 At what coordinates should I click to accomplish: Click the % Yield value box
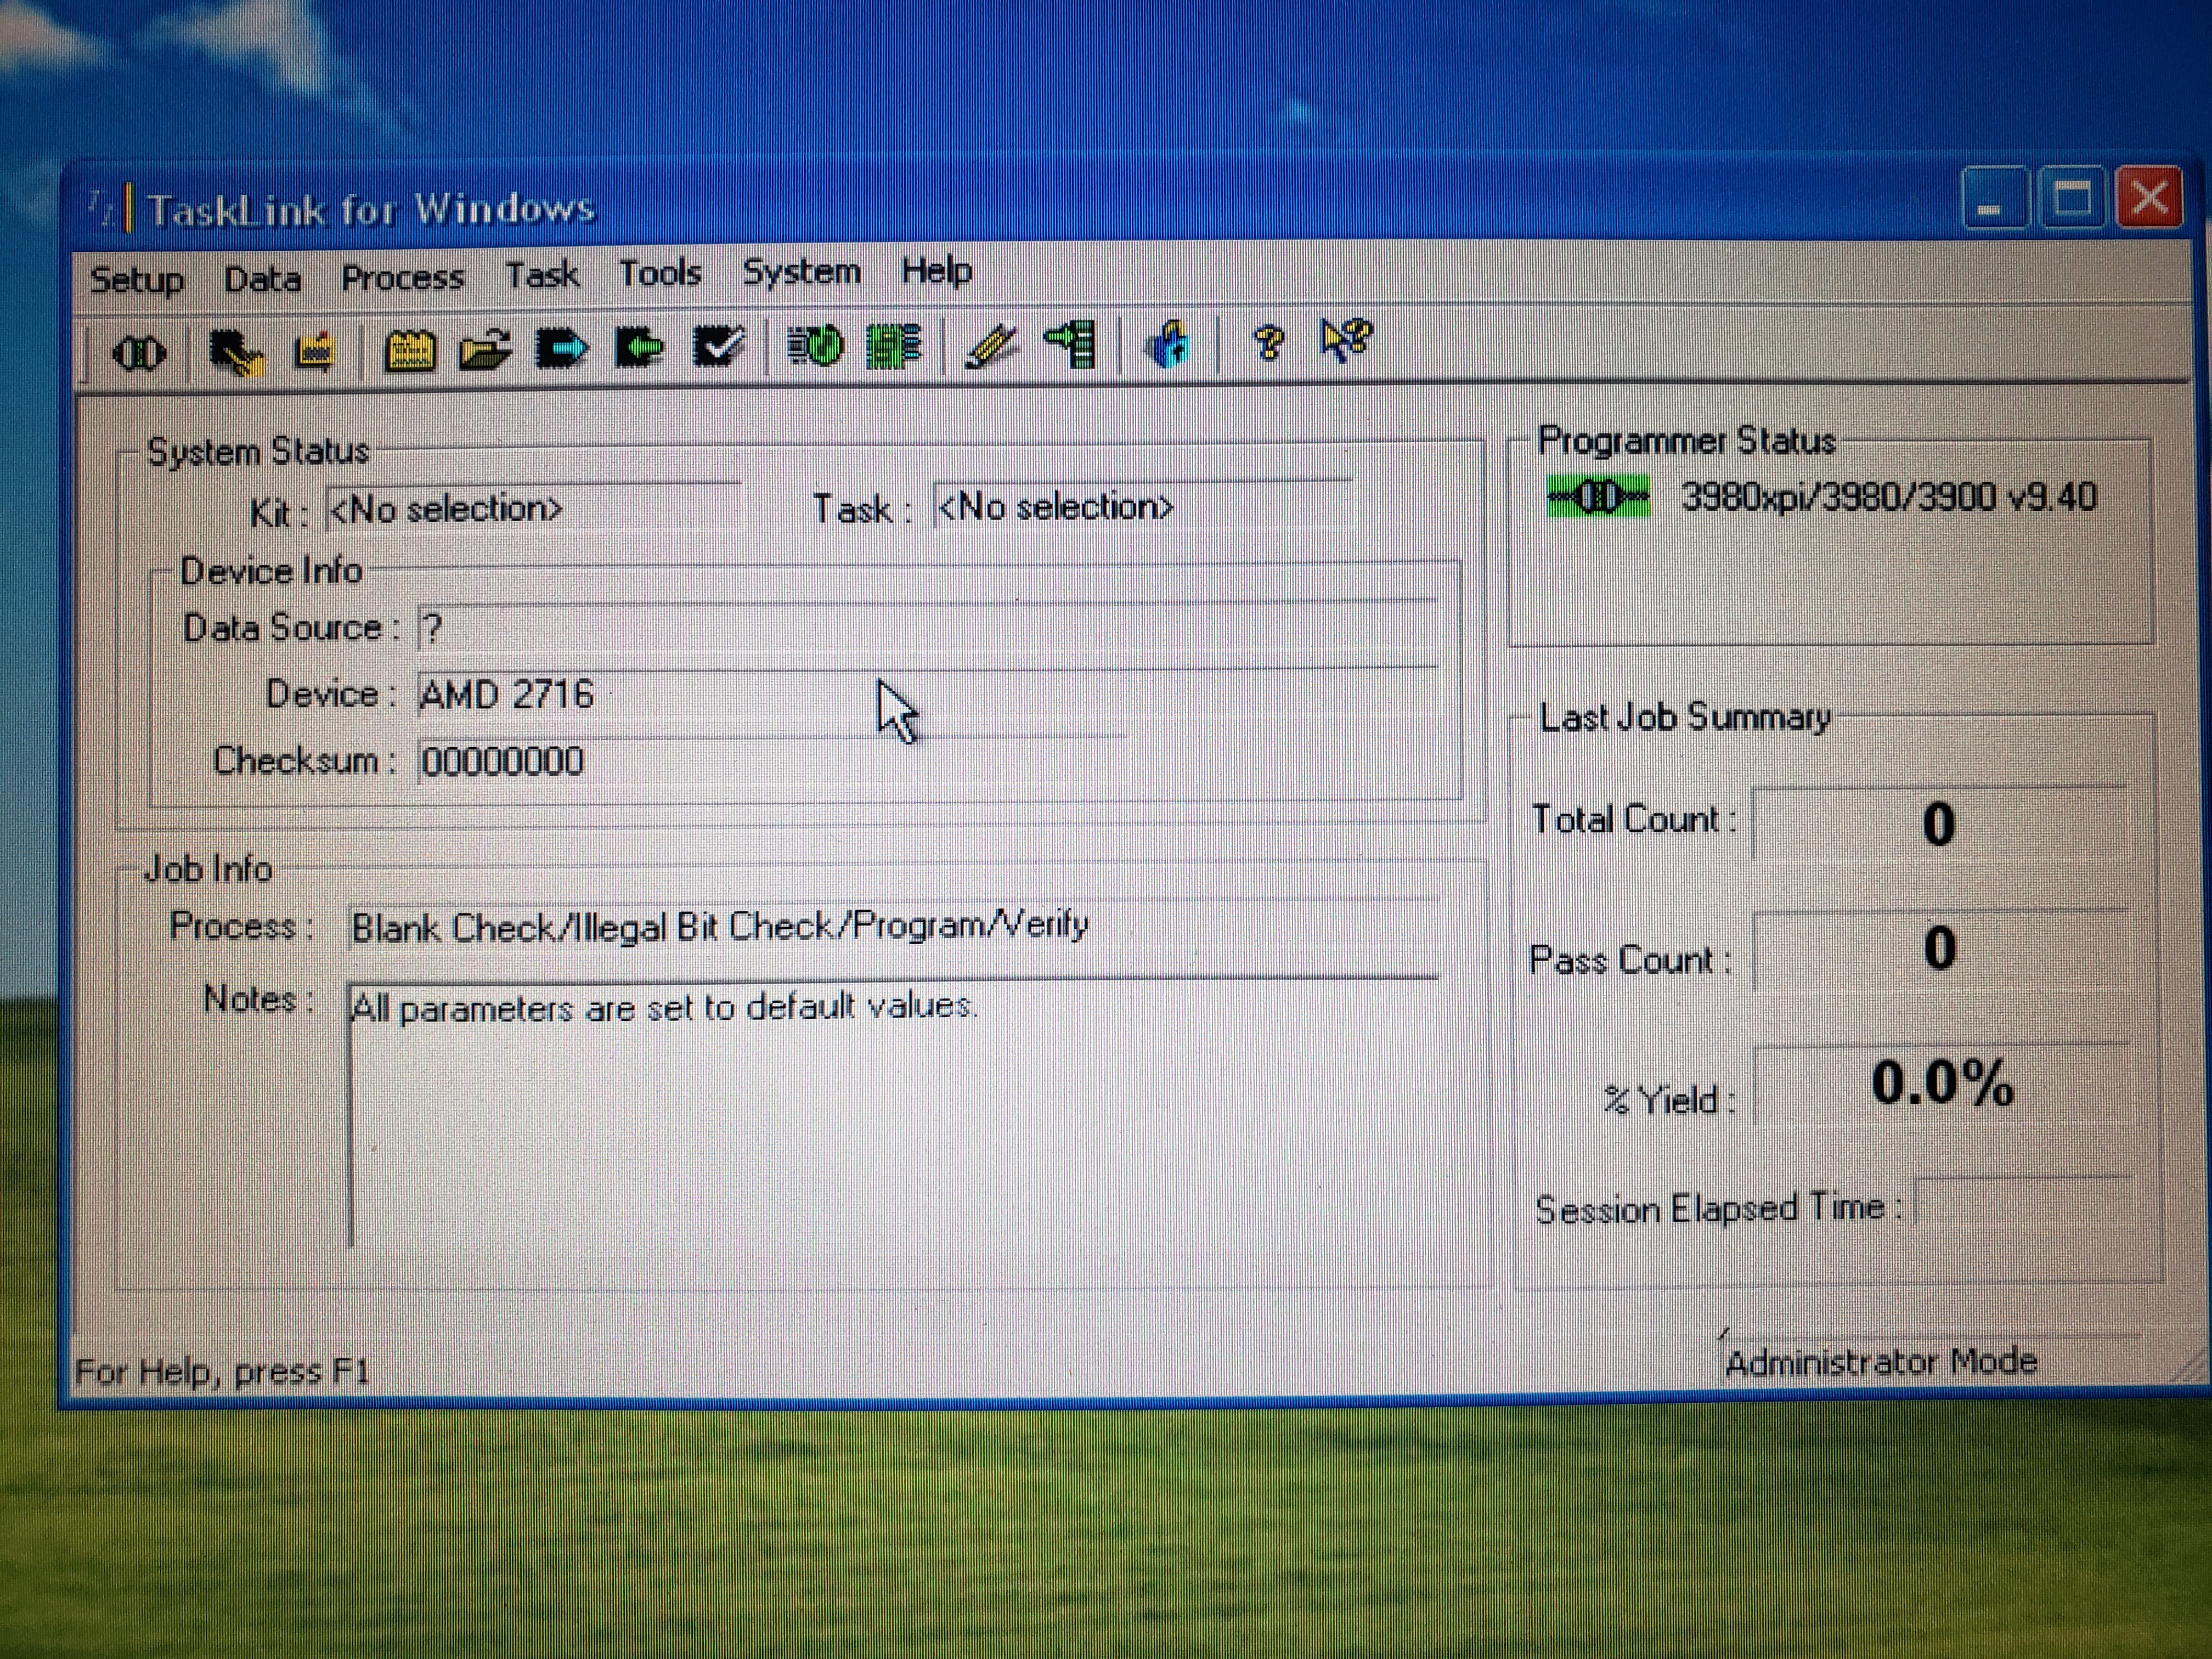point(1941,1084)
